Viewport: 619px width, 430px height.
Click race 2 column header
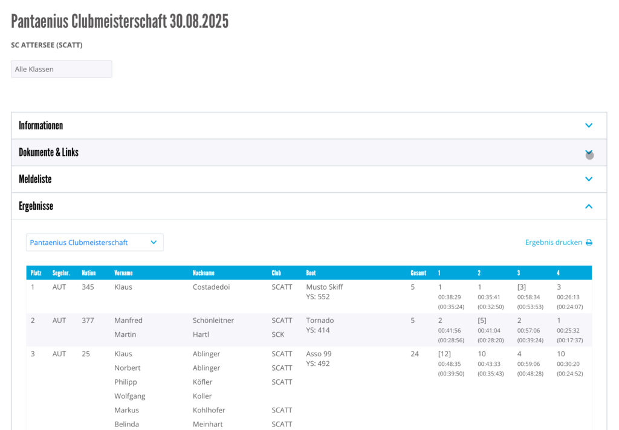(x=479, y=273)
